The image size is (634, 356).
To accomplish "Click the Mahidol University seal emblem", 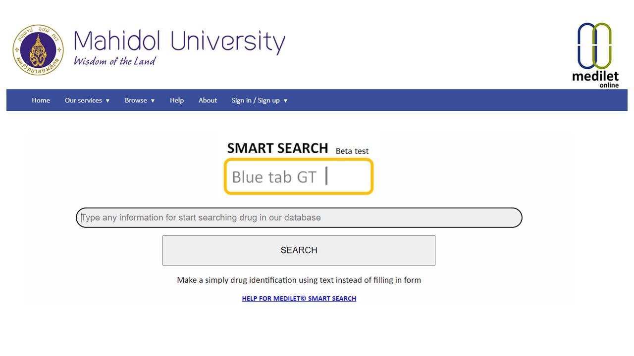I will coord(38,50).
